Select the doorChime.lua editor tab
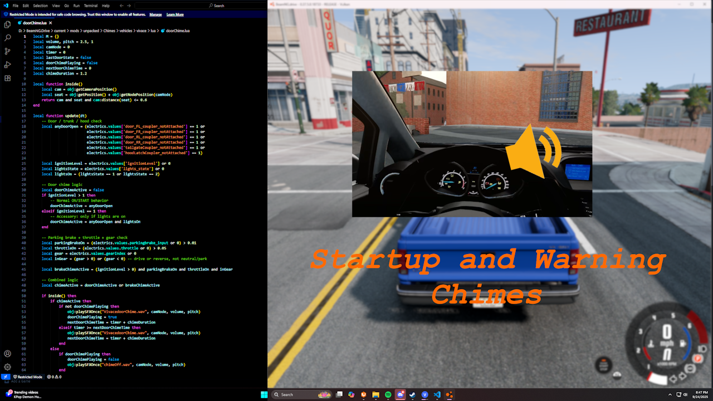 coord(35,23)
